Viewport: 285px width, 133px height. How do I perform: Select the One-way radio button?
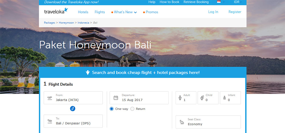112,109
